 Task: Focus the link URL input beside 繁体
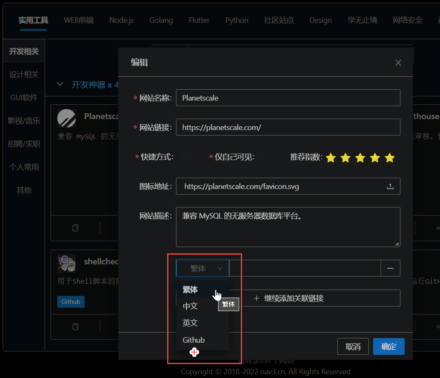click(305, 268)
